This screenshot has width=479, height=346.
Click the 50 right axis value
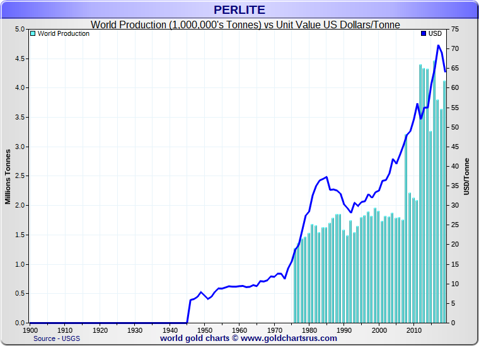[455, 127]
